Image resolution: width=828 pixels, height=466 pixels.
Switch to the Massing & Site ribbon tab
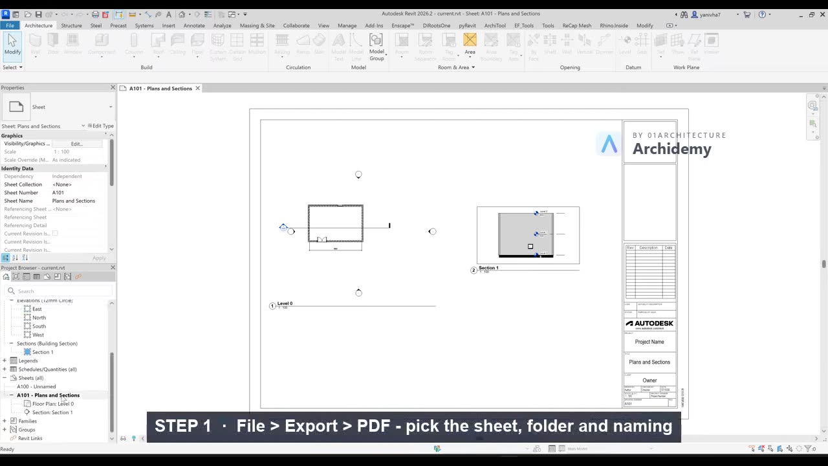coord(257,26)
